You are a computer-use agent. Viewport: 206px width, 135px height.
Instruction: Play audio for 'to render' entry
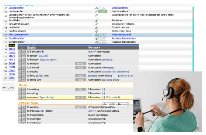coord(23,56)
